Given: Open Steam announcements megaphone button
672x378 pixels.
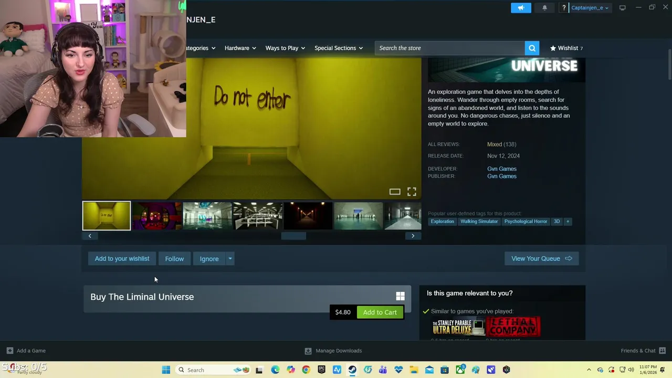Looking at the screenshot, I should [x=521, y=8].
